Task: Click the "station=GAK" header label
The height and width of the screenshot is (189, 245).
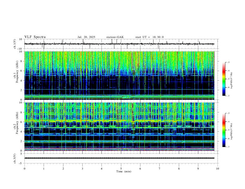Action: [115, 37]
